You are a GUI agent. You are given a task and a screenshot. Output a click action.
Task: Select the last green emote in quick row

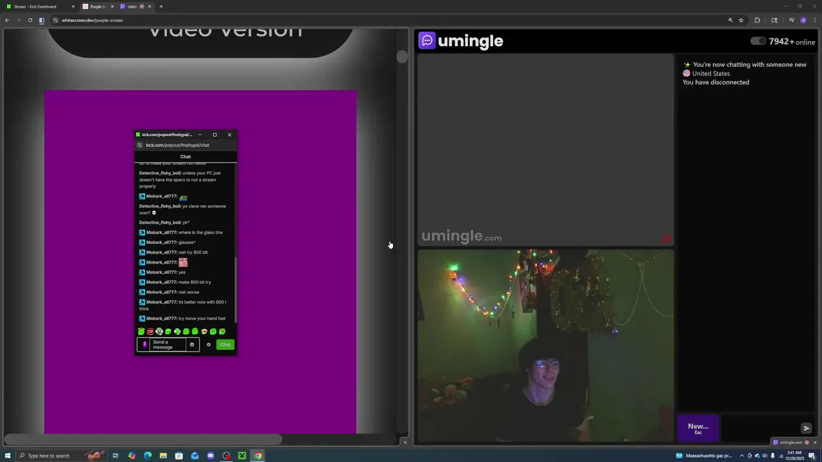pyautogui.click(x=222, y=332)
